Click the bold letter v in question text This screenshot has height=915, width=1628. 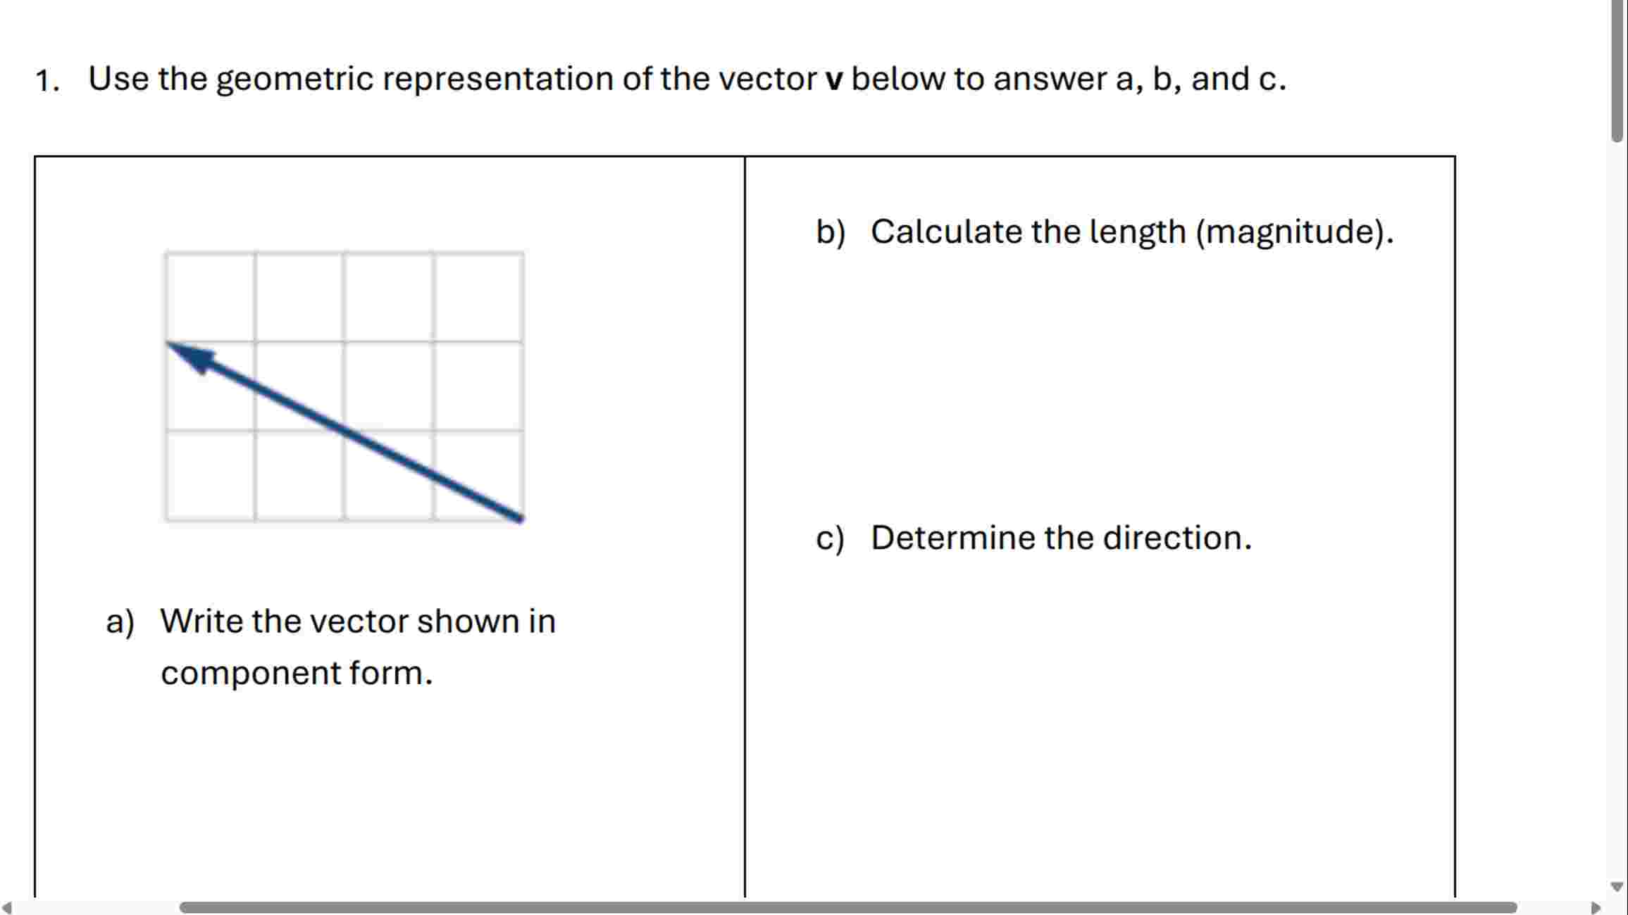click(x=834, y=78)
